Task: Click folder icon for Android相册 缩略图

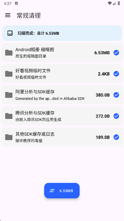Action: (9, 53)
